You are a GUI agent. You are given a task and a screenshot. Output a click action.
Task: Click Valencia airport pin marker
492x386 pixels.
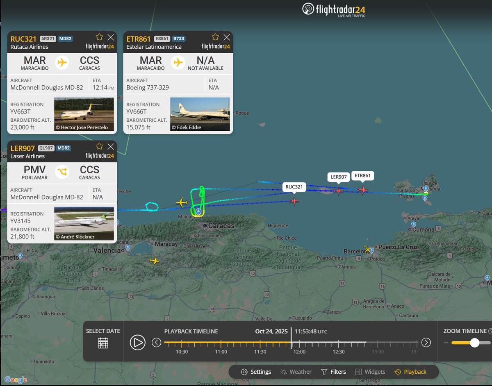point(128,248)
